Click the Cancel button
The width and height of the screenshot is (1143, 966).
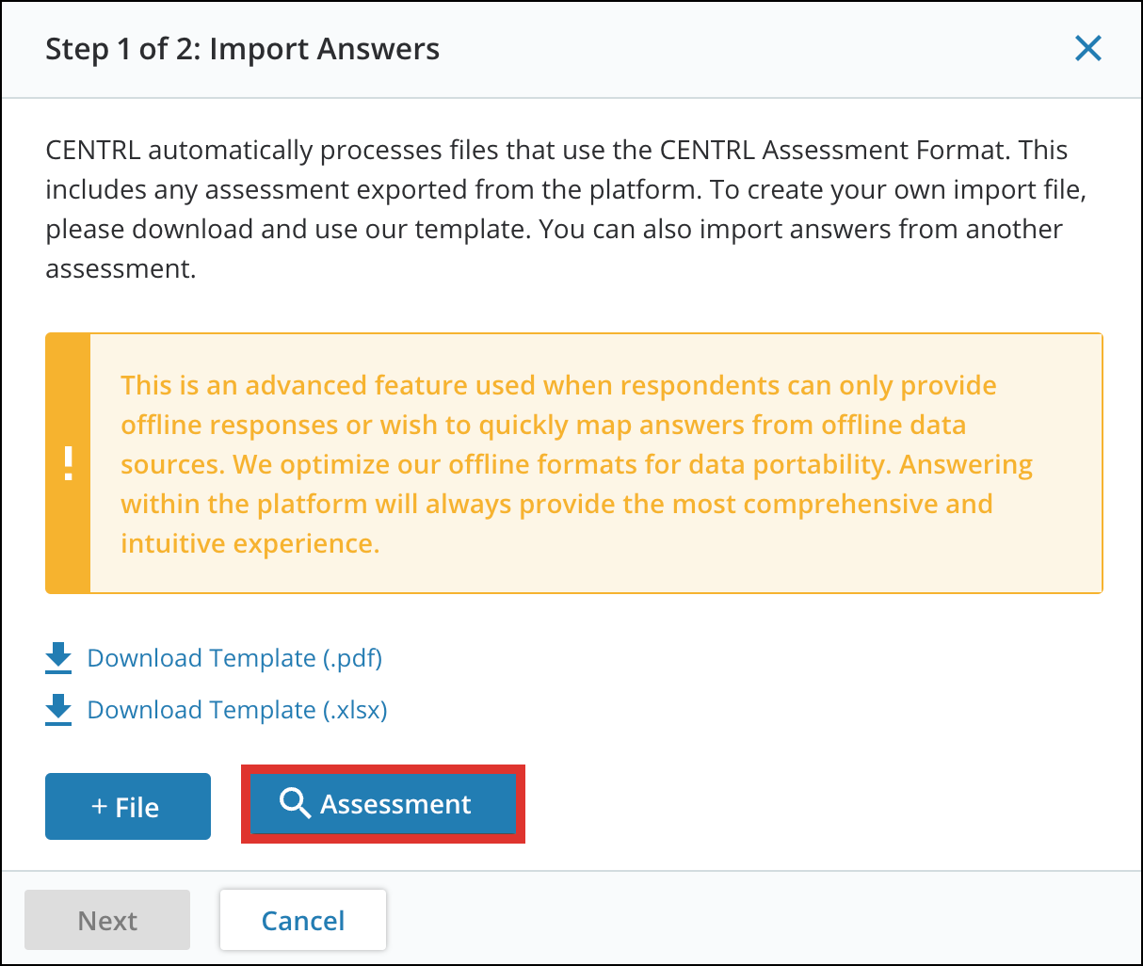click(x=302, y=920)
